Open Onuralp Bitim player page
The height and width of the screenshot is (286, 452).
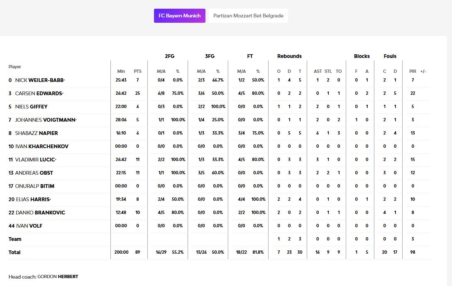[35, 186]
